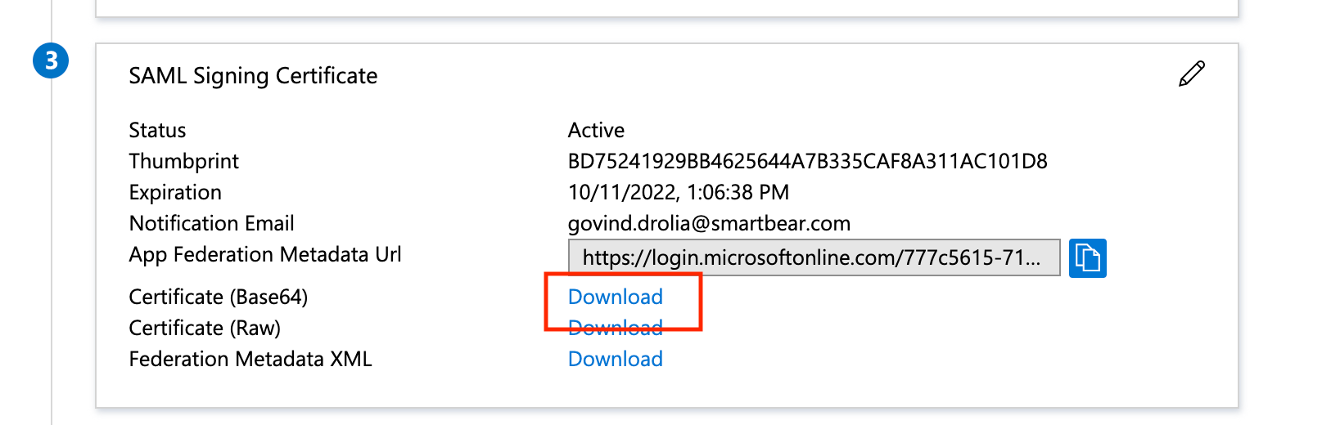Download the Certificate (Raw) file
The image size is (1331, 425).
(615, 328)
